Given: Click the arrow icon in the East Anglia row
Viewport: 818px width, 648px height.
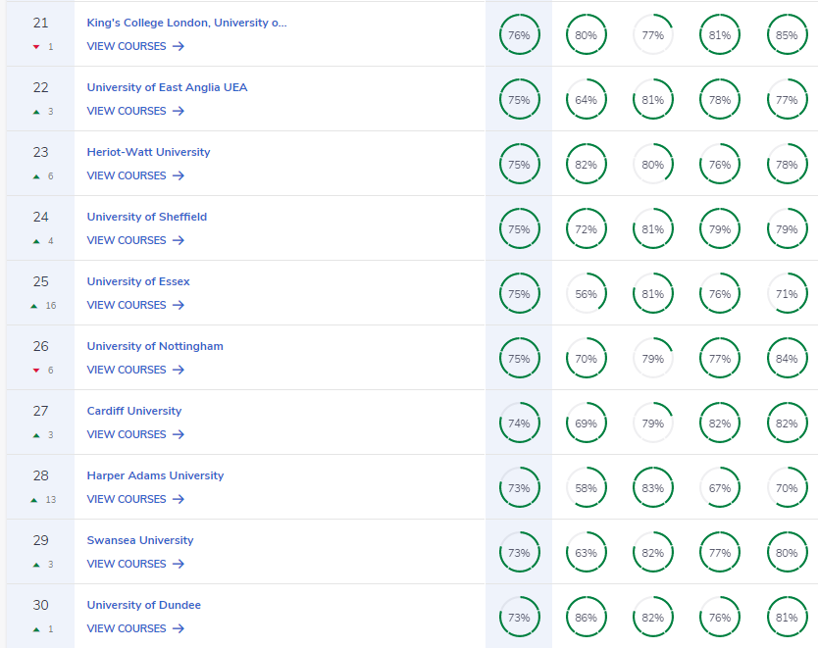Looking at the screenshot, I should tap(179, 111).
